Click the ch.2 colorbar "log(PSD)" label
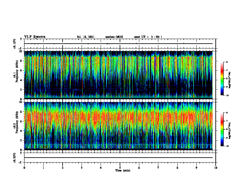The image size is (243, 188). 230,131
